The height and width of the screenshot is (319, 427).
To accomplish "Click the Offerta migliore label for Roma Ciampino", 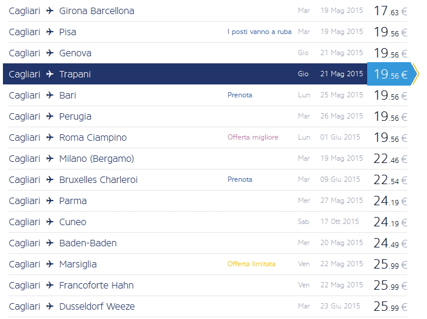I will (253, 137).
